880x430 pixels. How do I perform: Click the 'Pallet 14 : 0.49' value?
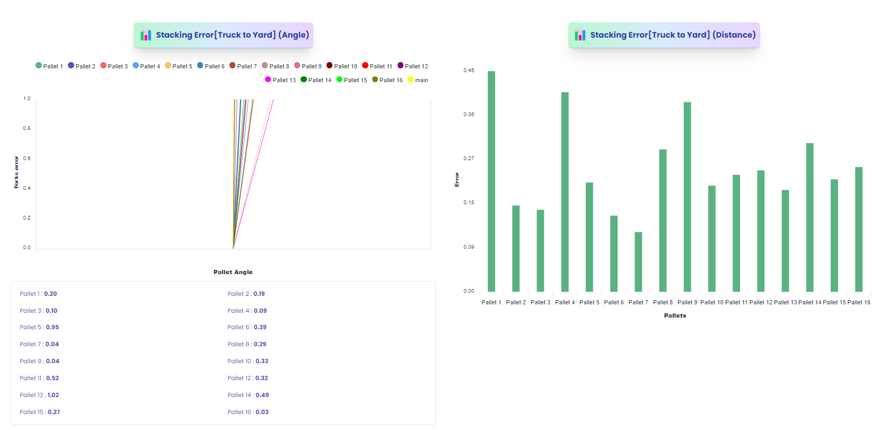tap(248, 395)
